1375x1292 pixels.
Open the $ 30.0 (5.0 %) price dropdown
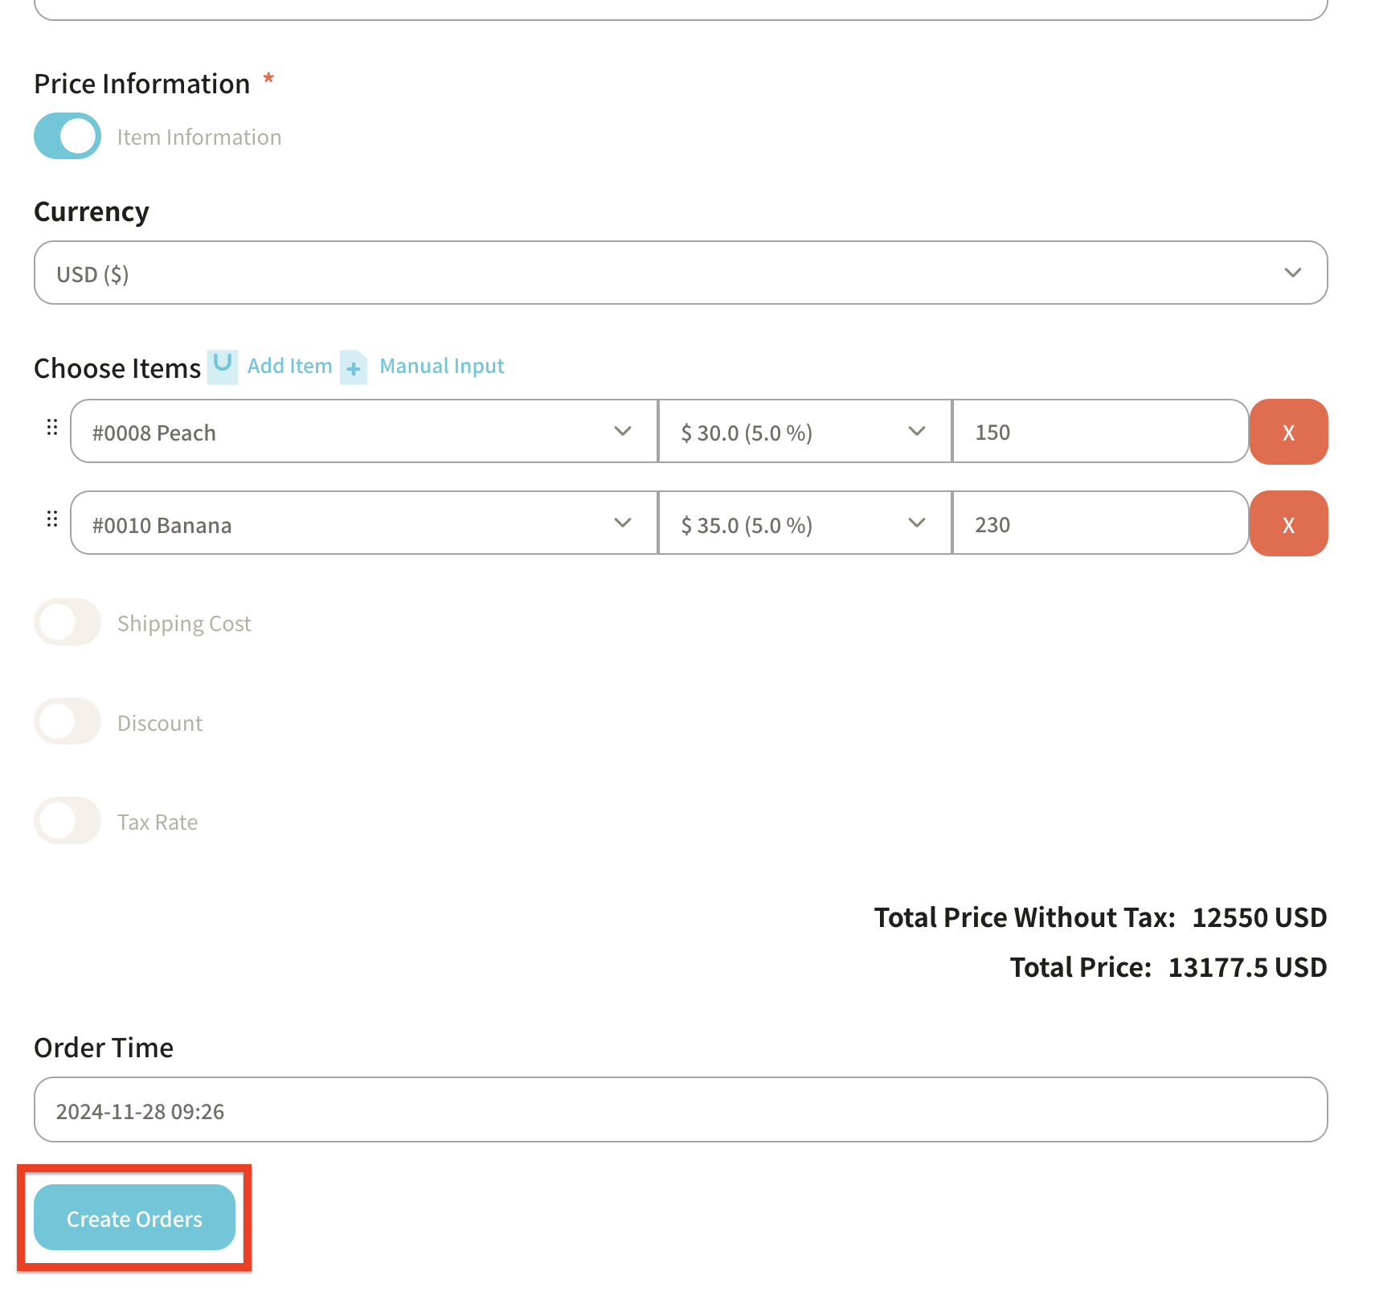[x=804, y=433]
